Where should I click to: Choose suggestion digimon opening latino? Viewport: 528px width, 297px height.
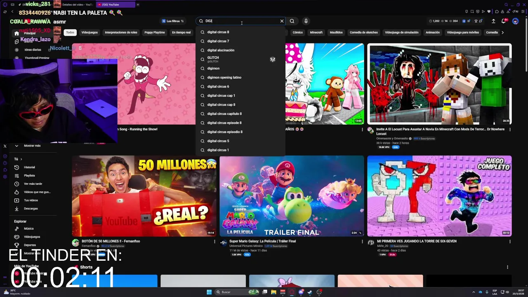(240, 78)
